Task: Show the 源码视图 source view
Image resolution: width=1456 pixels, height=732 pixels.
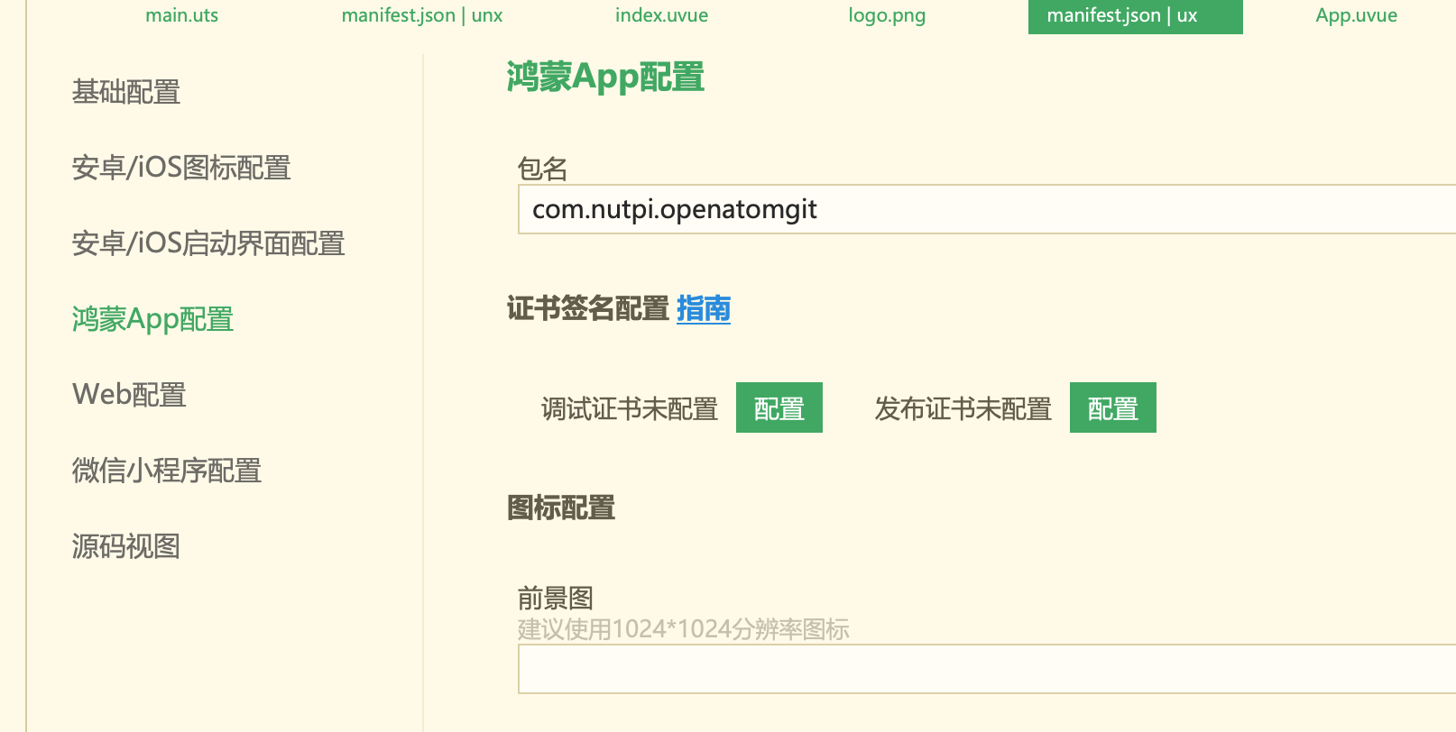Action: coord(126,546)
